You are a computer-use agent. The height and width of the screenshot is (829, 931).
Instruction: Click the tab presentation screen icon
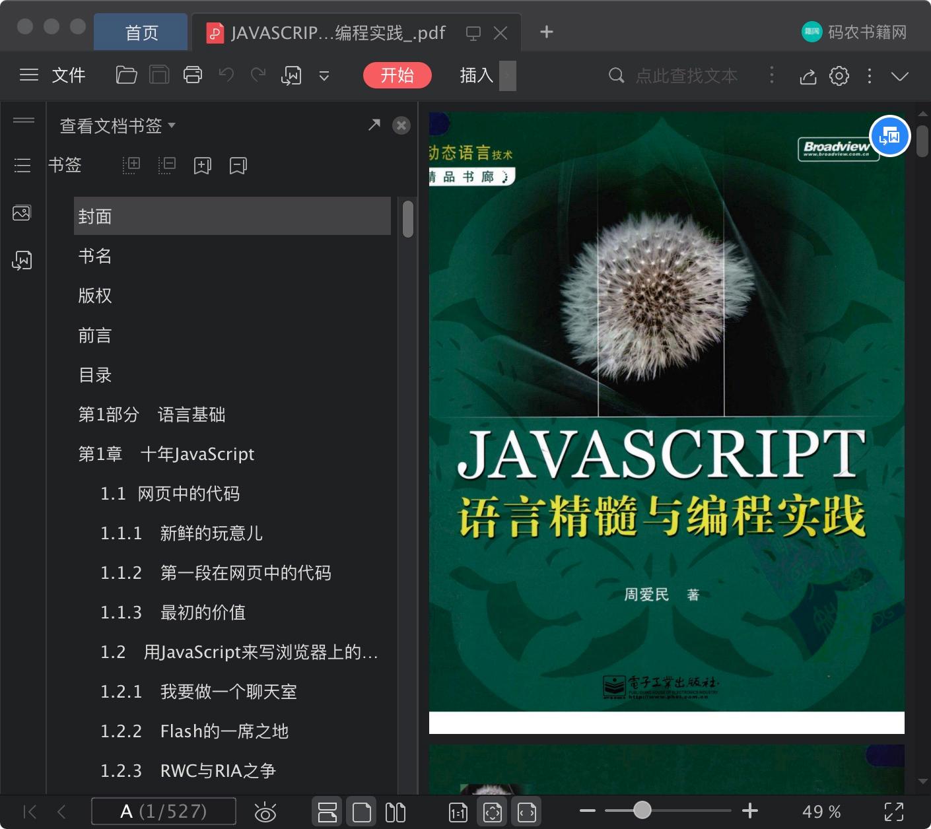473,33
